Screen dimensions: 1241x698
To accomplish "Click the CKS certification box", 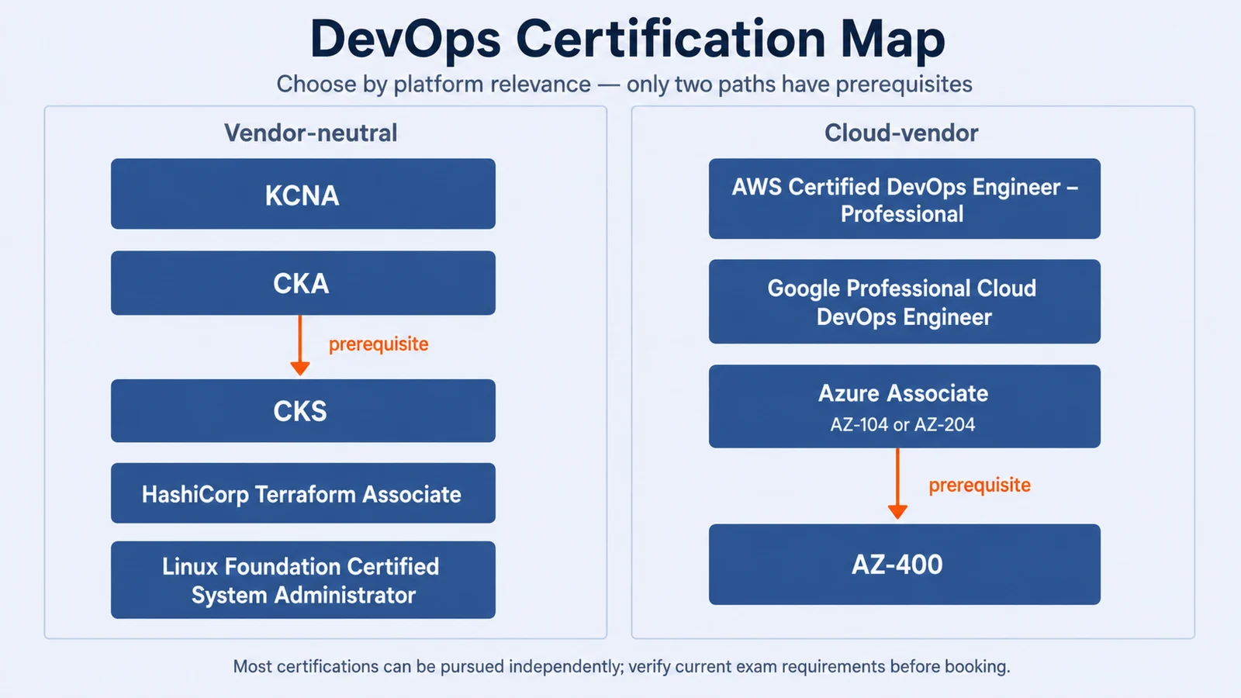I will pos(302,411).
